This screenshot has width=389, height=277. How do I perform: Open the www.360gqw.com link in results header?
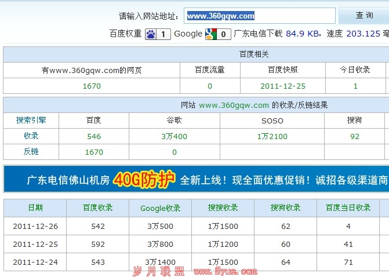point(234,105)
